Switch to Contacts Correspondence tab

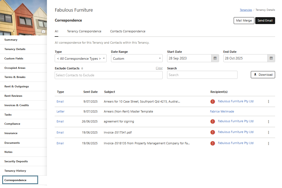[128, 31]
